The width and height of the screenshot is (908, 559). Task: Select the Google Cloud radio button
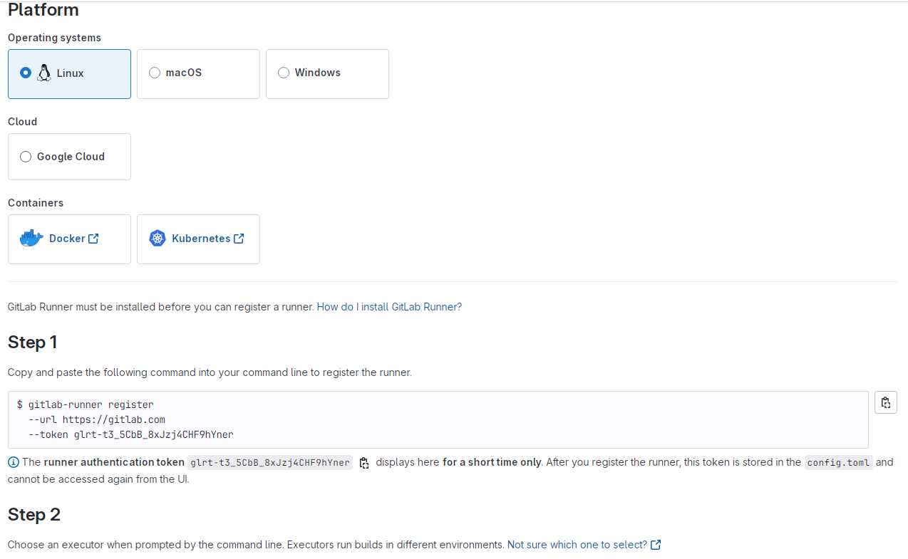26,157
